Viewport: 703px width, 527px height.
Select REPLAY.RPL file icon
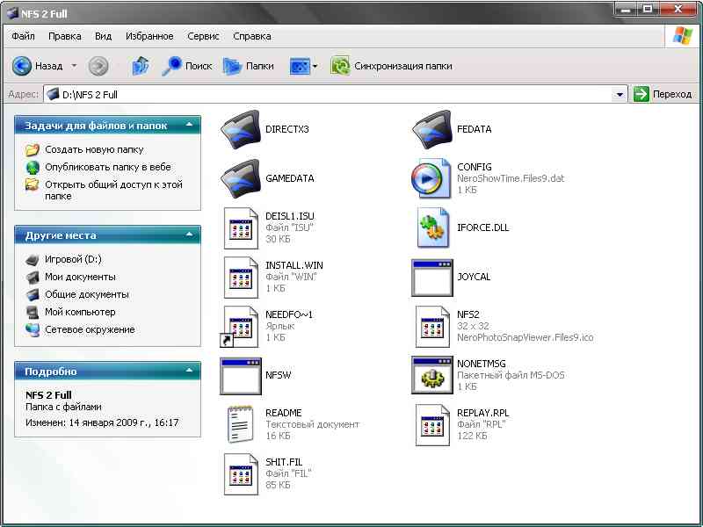432,425
